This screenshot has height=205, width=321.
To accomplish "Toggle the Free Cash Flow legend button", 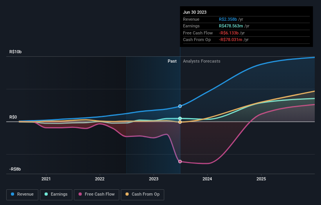I will [x=97, y=194].
